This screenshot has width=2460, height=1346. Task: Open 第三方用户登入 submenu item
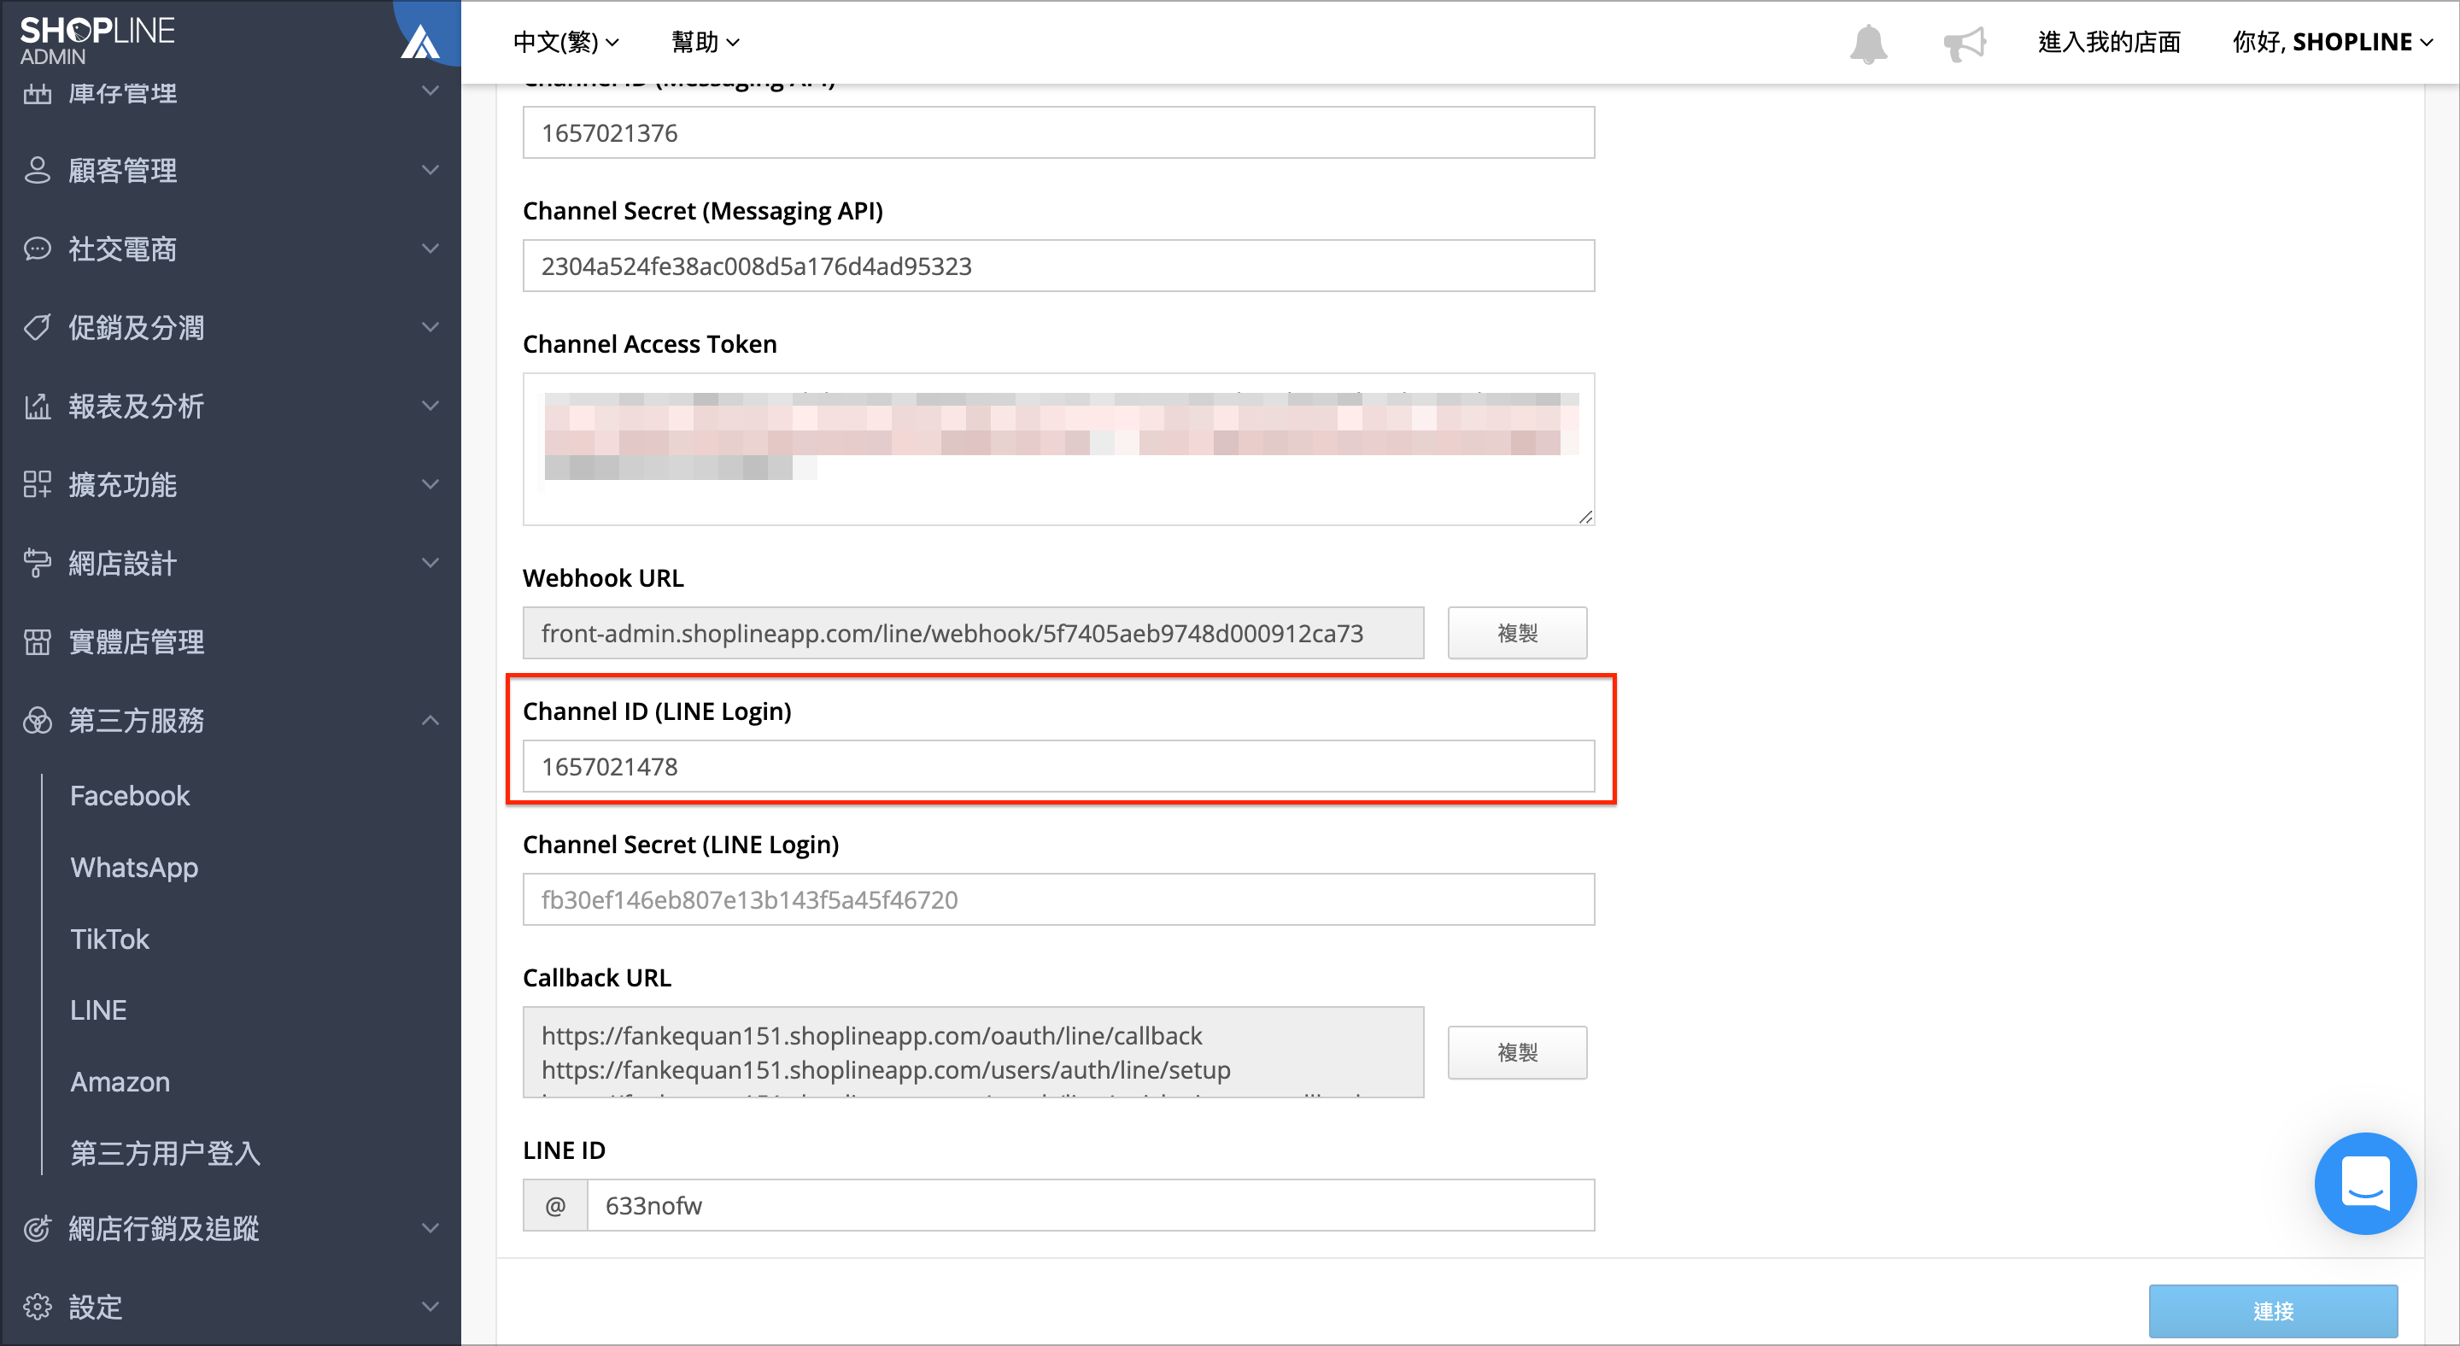tap(165, 1153)
